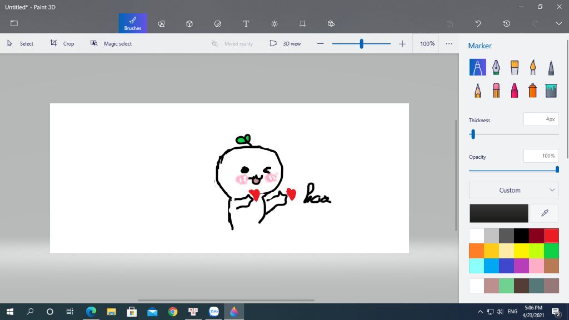569x320 pixels.
Task: Zoom in with the plus button
Action: (402, 44)
